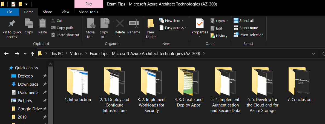325x124 pixels.
Task: Switch to the View ribbon tab
Action: tap(65, 12)
